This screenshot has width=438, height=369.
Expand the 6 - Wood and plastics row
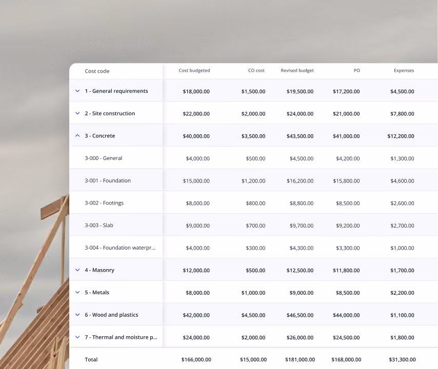pyautogui.click(x=77, y=315)
